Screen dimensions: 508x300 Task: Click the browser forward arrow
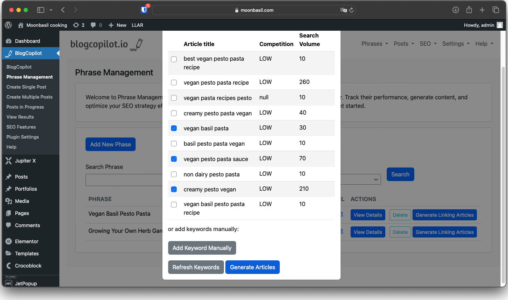click(x=75, y=10)
